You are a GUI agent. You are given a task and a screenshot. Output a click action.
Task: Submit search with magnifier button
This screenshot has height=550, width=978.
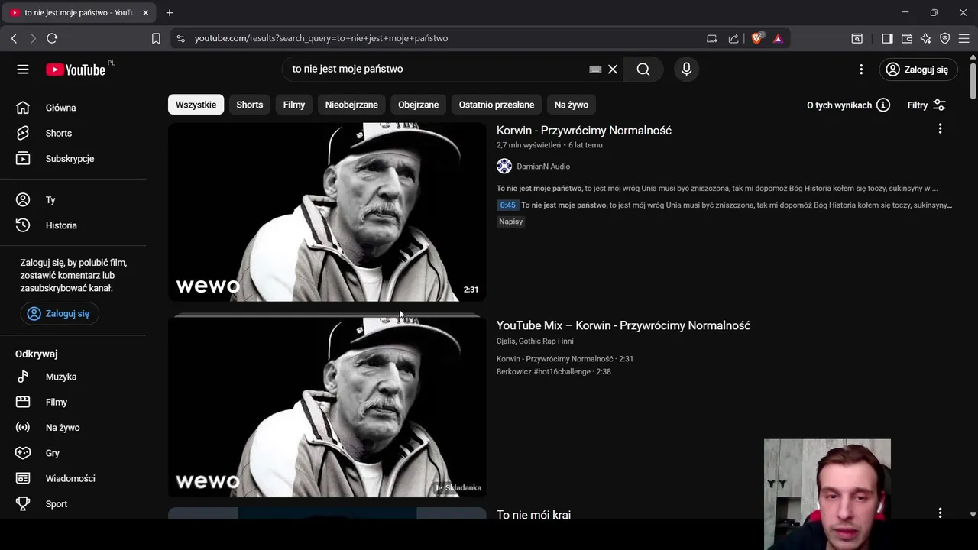pos(643,69)
